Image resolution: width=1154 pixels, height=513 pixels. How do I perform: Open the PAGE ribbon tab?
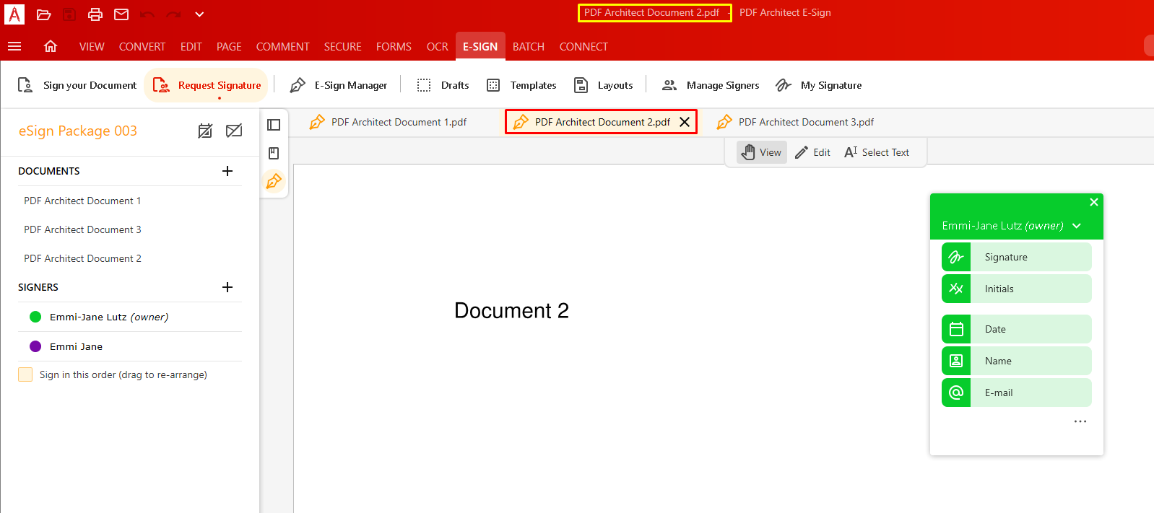229,47
